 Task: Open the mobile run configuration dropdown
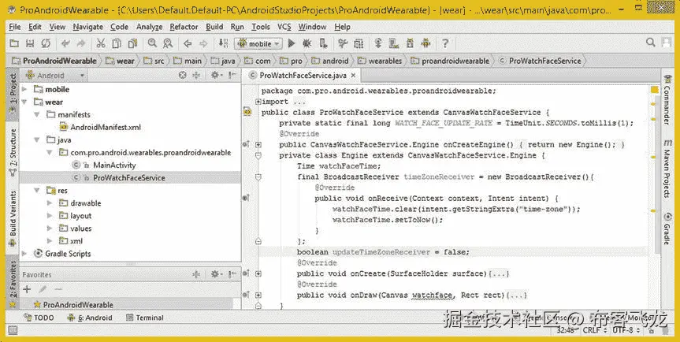[x=258, y=44]
